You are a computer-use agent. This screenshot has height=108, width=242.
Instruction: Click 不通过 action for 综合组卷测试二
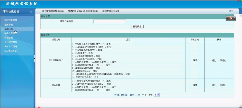223,61
